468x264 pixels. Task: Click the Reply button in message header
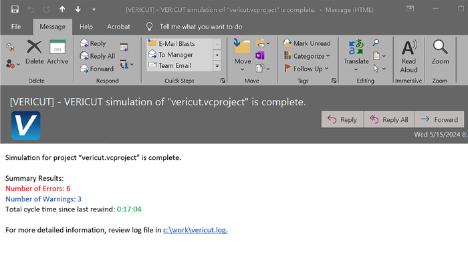coord(342,119)
